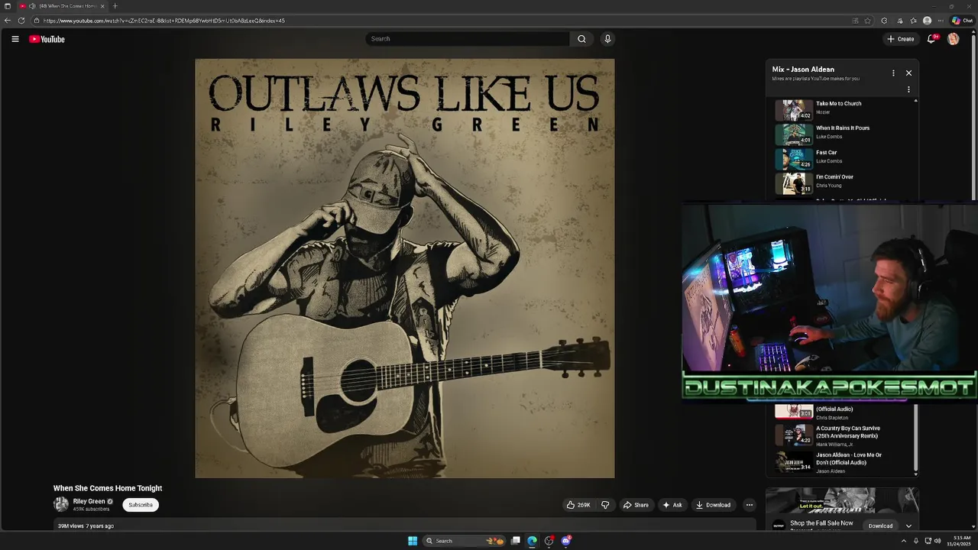Add page to favorites with star icon
Image resolution: width=978 pixels, height=550 pixels.
[867, 21]
